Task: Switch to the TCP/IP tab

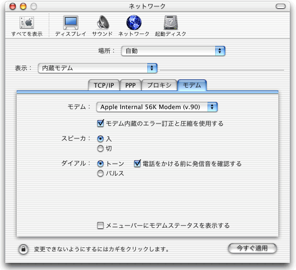Action: click(103, 86)
